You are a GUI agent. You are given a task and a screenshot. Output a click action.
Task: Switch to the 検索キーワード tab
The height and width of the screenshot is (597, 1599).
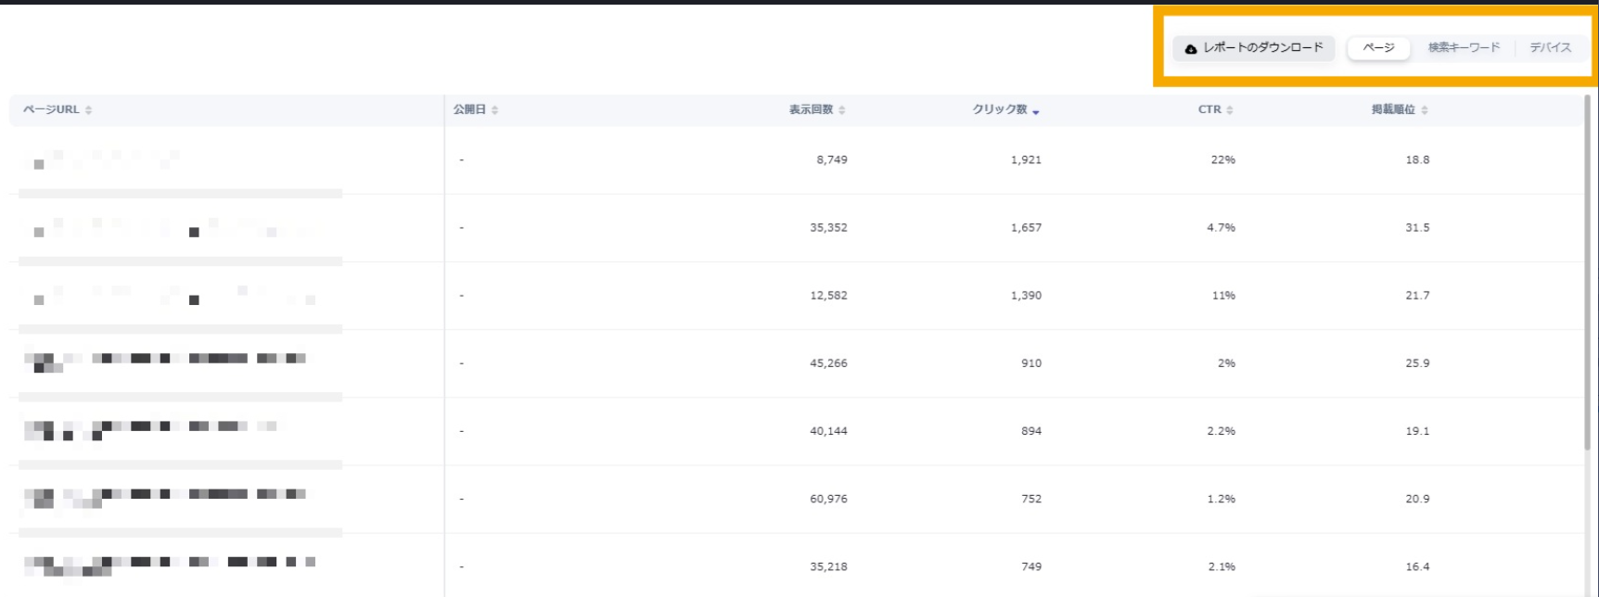click(x=1464, y=48)
